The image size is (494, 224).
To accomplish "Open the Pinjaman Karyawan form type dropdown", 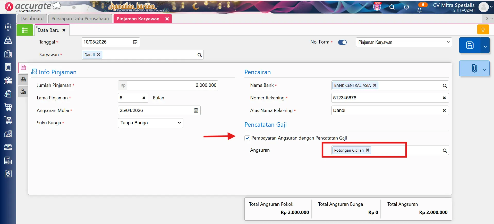I will click(404, 42).
